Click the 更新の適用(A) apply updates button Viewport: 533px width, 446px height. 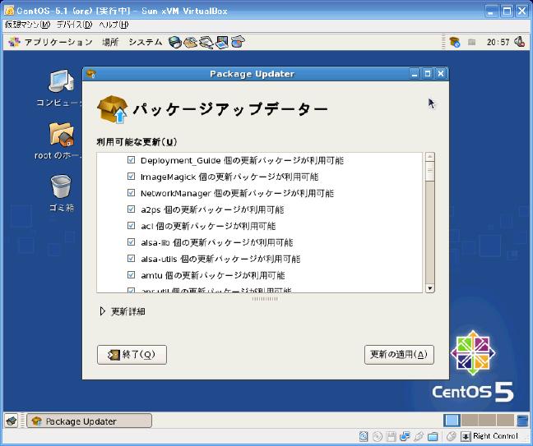(x=399, y=355)
